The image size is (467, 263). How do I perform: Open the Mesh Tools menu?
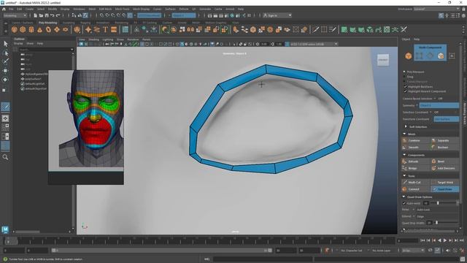pyautogui.click(x=122, y=9)
